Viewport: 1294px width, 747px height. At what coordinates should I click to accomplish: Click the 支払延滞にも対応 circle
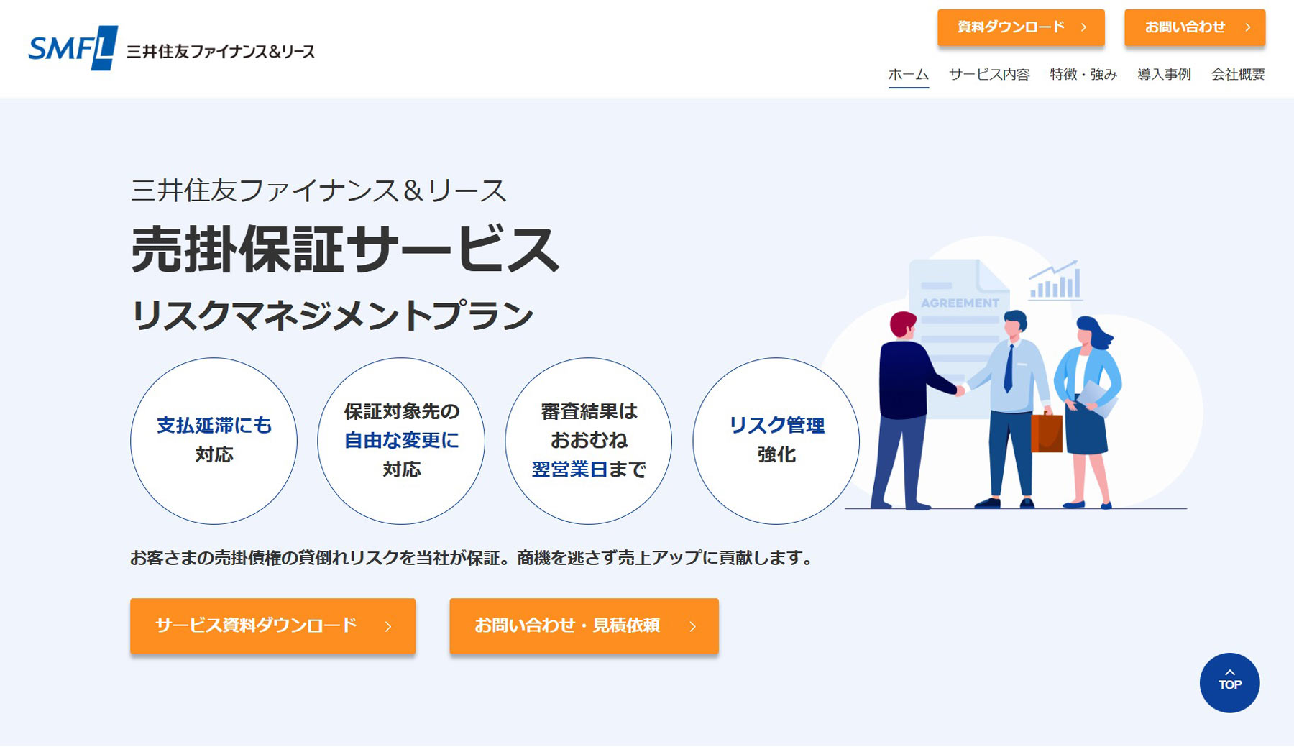(x=214, y=441)
